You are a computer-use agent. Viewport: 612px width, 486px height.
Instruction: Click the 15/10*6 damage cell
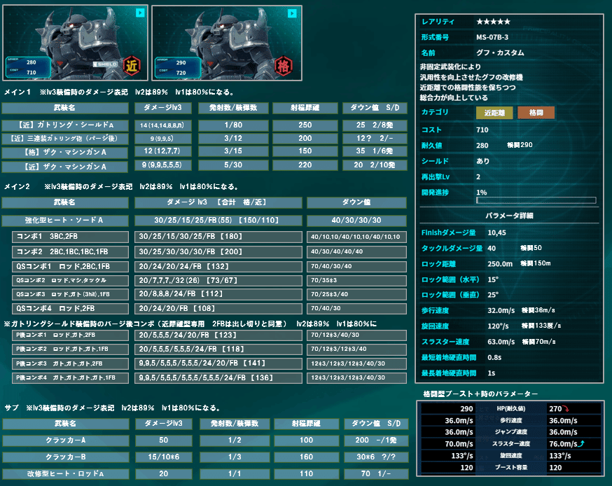164,457
